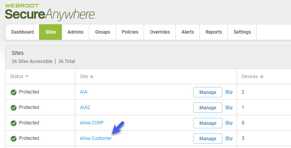Open the Dashboard tab

[x=23, y=32]
